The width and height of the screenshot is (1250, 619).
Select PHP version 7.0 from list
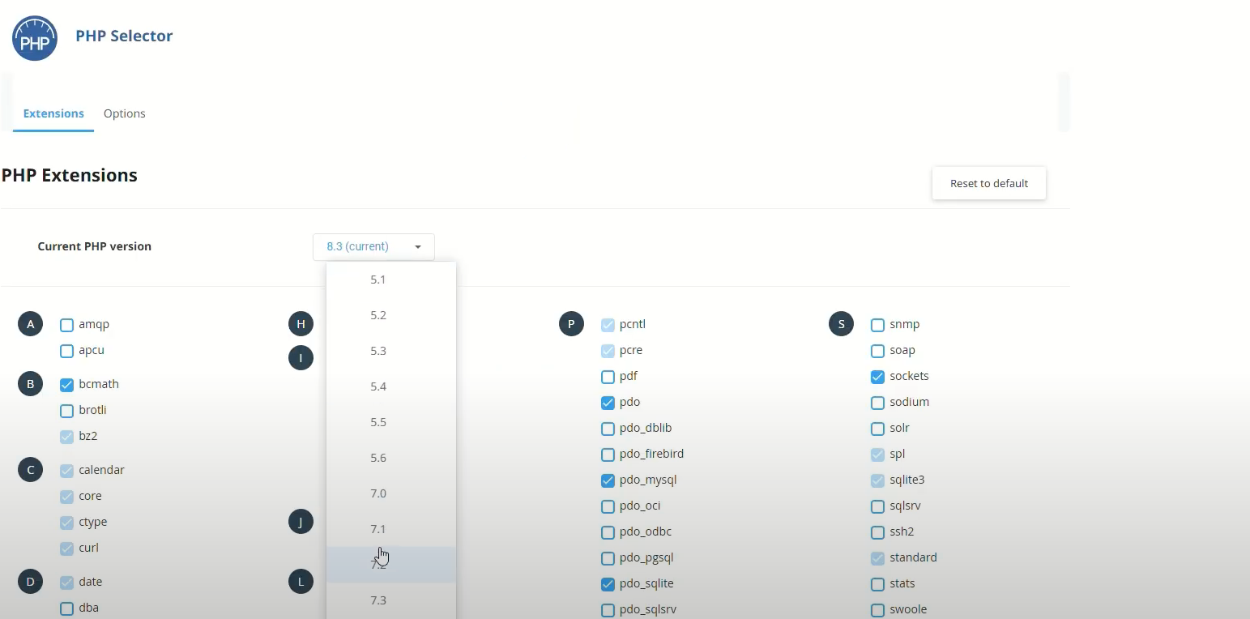391,493
